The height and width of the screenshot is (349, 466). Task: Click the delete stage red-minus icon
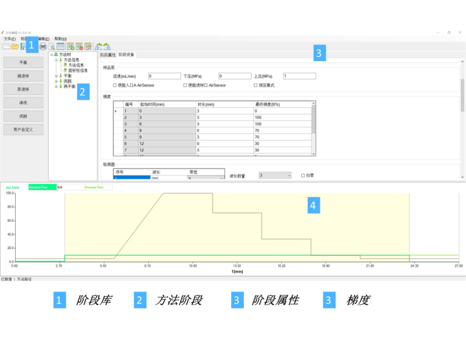[x=79, y=47]
